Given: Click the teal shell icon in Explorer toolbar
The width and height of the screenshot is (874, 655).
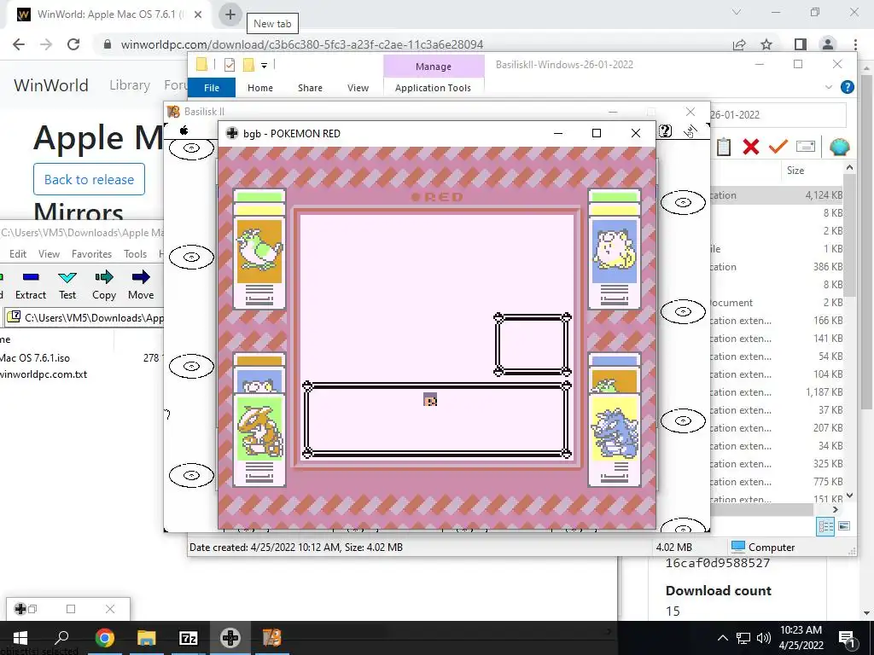Looking at the screenshot, I should point(840,147).
